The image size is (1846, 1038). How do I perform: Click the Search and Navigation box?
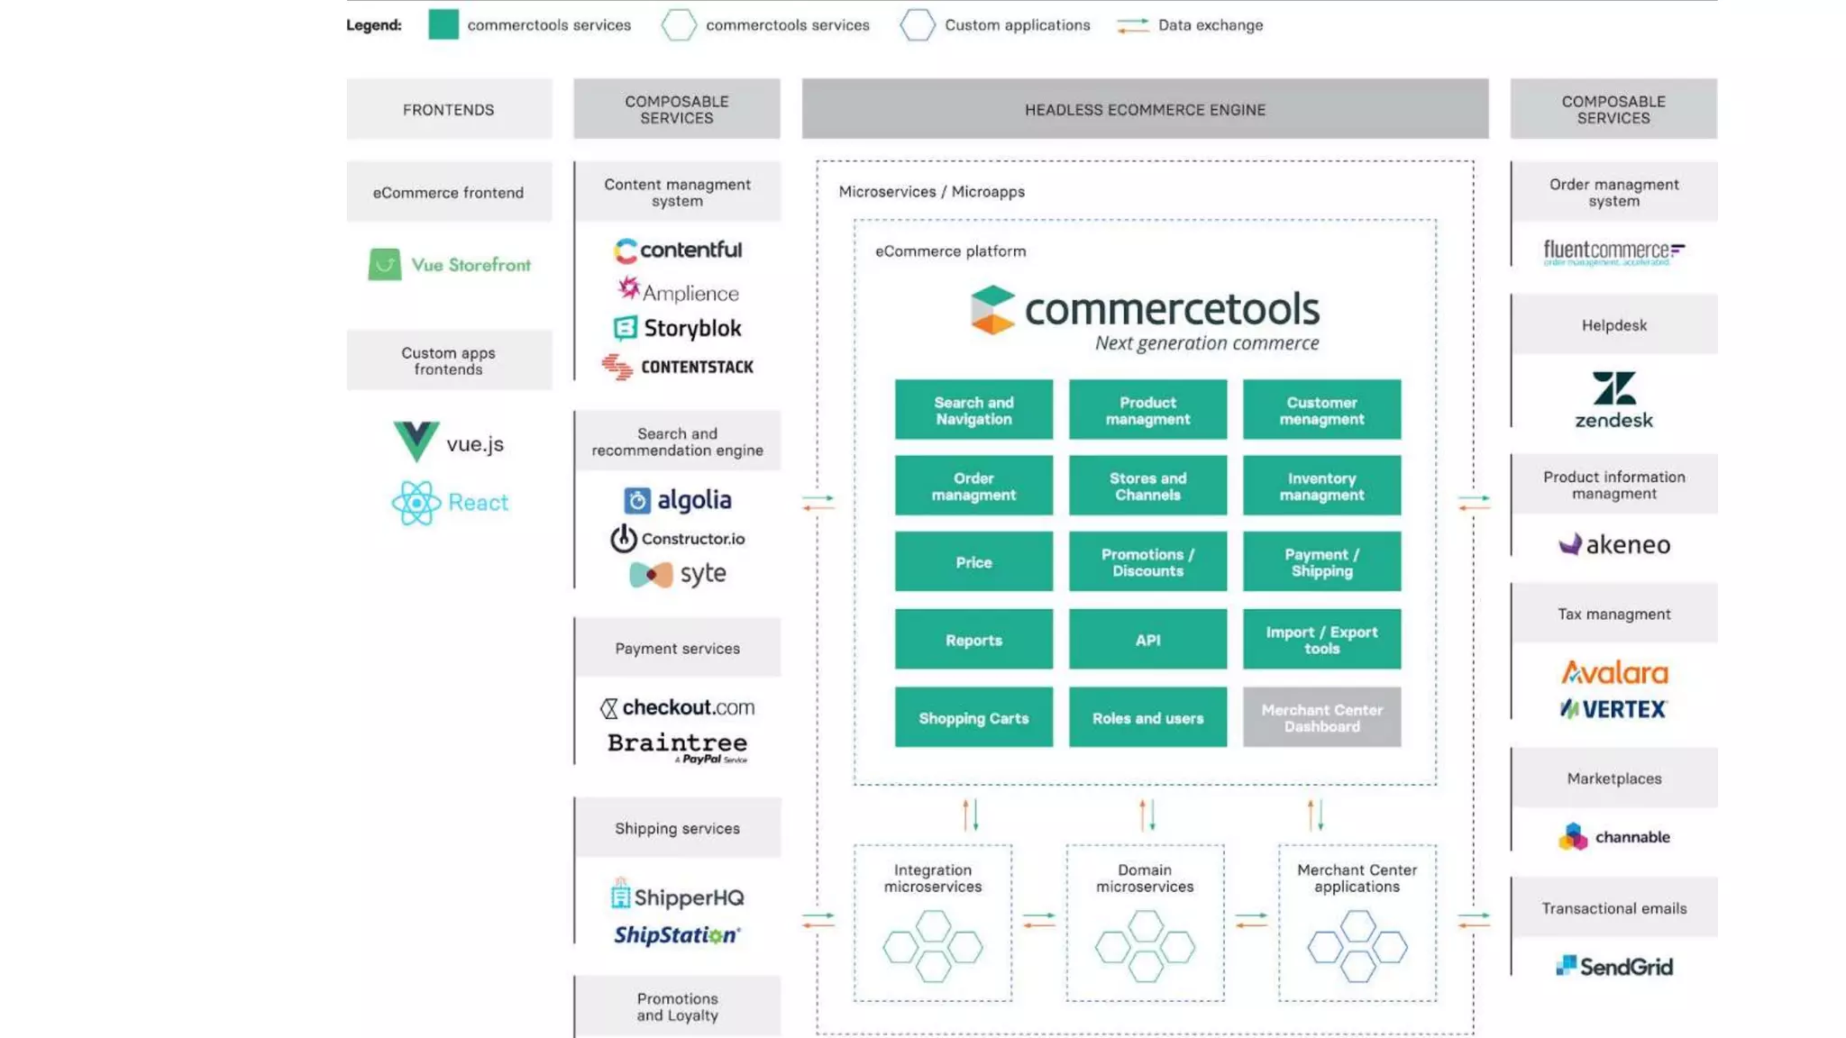tap(973, 410)
